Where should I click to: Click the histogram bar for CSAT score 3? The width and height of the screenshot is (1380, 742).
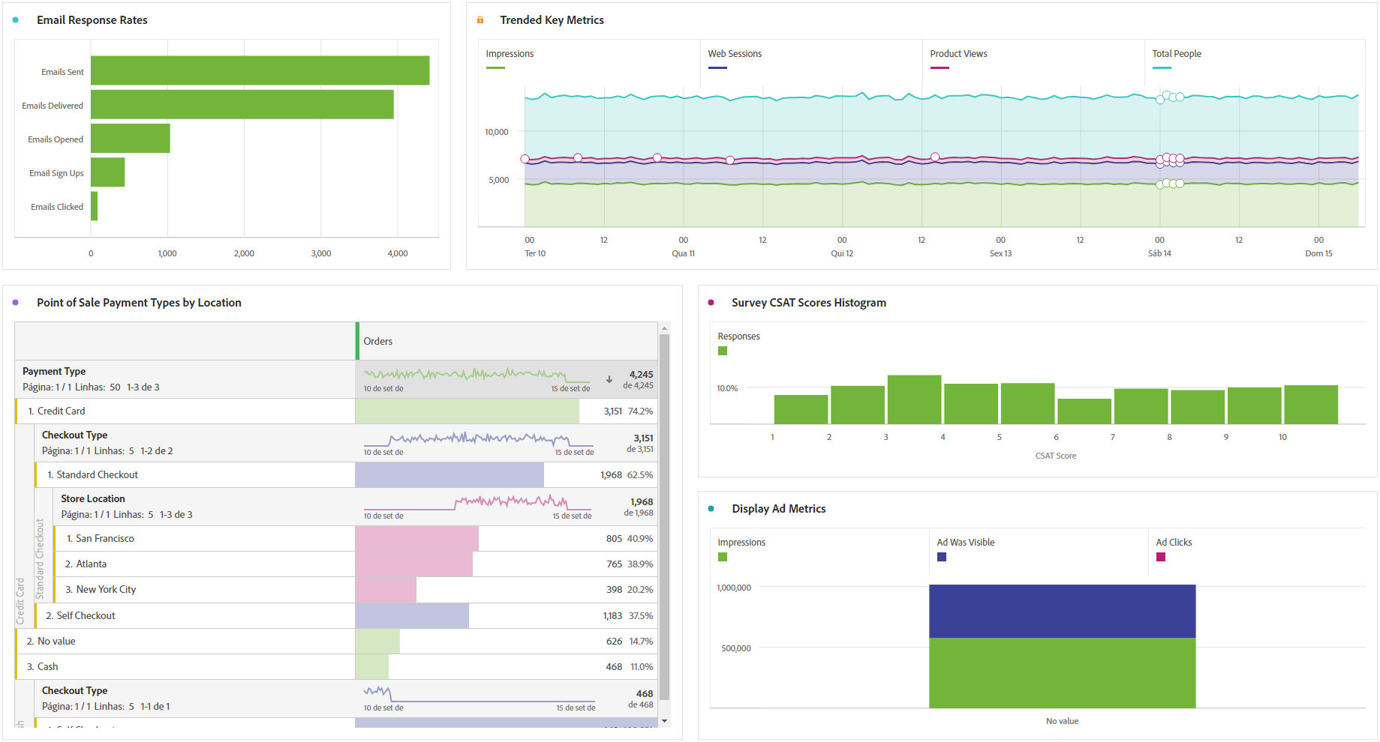914,399
